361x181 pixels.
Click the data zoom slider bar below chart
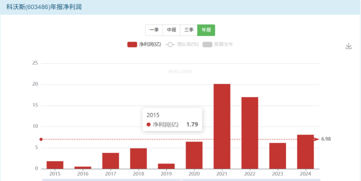180,179
